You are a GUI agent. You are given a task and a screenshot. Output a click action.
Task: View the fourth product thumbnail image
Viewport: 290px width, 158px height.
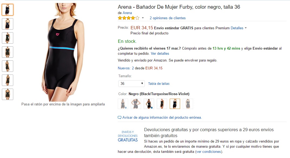8,52
